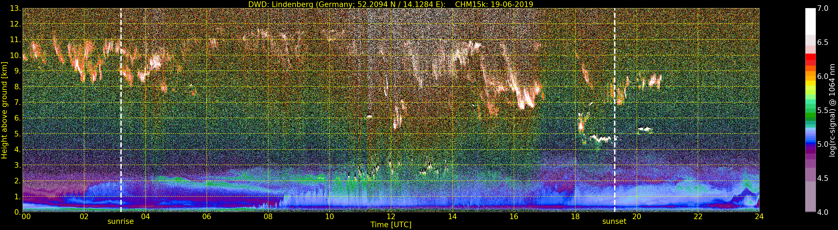The width and height of the screenshot is (838, 230).
Task: Click the '08' time axis tick
Action: pyautogui.click(x=268, y=216)
